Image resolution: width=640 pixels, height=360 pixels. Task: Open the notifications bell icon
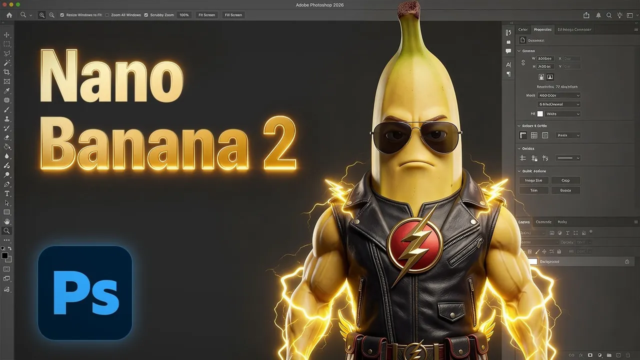tap(598, 15)
